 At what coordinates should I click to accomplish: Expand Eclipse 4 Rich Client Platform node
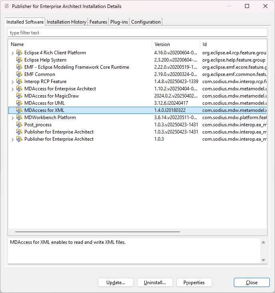[x=12, y=53]
